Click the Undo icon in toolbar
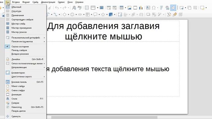 click(57, 8)
